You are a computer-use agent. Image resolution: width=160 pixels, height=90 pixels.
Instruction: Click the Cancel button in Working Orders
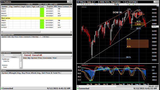point(27,55)
